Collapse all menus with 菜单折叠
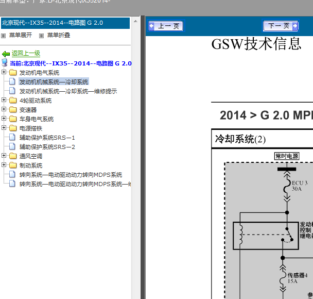 coord(59,35)
